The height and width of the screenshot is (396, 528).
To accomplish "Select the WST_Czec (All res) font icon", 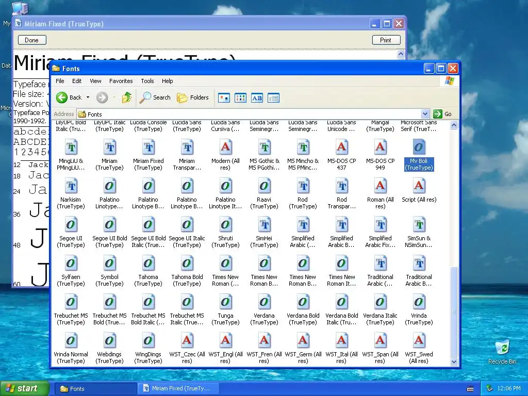I will tap(187, 341).
